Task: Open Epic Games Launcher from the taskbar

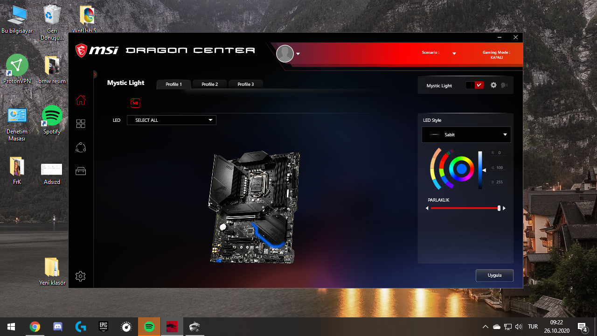Action: pyautogui.click(x=103, y=327)
